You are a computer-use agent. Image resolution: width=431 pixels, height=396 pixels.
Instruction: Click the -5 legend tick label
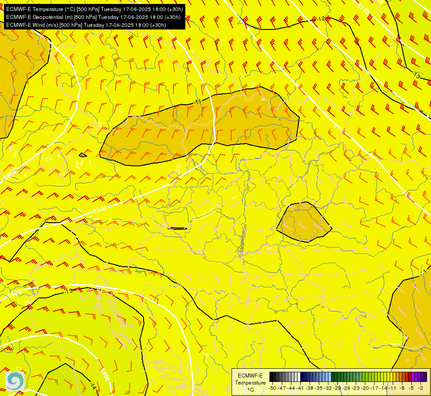[412, 388]
